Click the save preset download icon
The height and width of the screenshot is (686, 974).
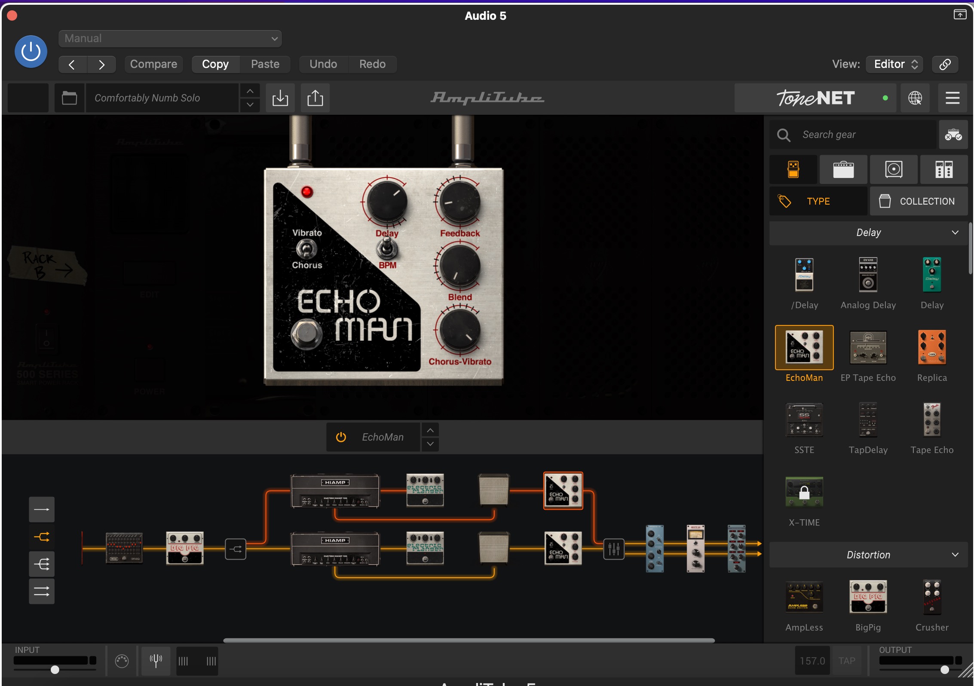point(280,98)
